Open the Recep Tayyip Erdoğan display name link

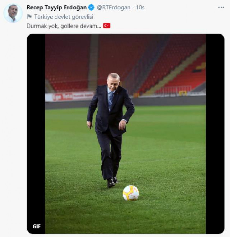[56, 7]
